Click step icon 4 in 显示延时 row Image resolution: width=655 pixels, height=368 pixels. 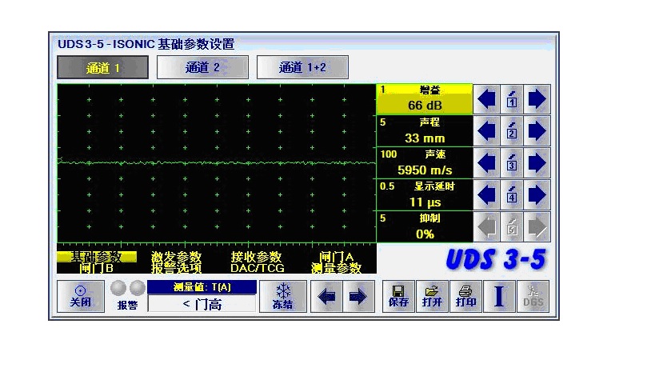click(512, 195)
